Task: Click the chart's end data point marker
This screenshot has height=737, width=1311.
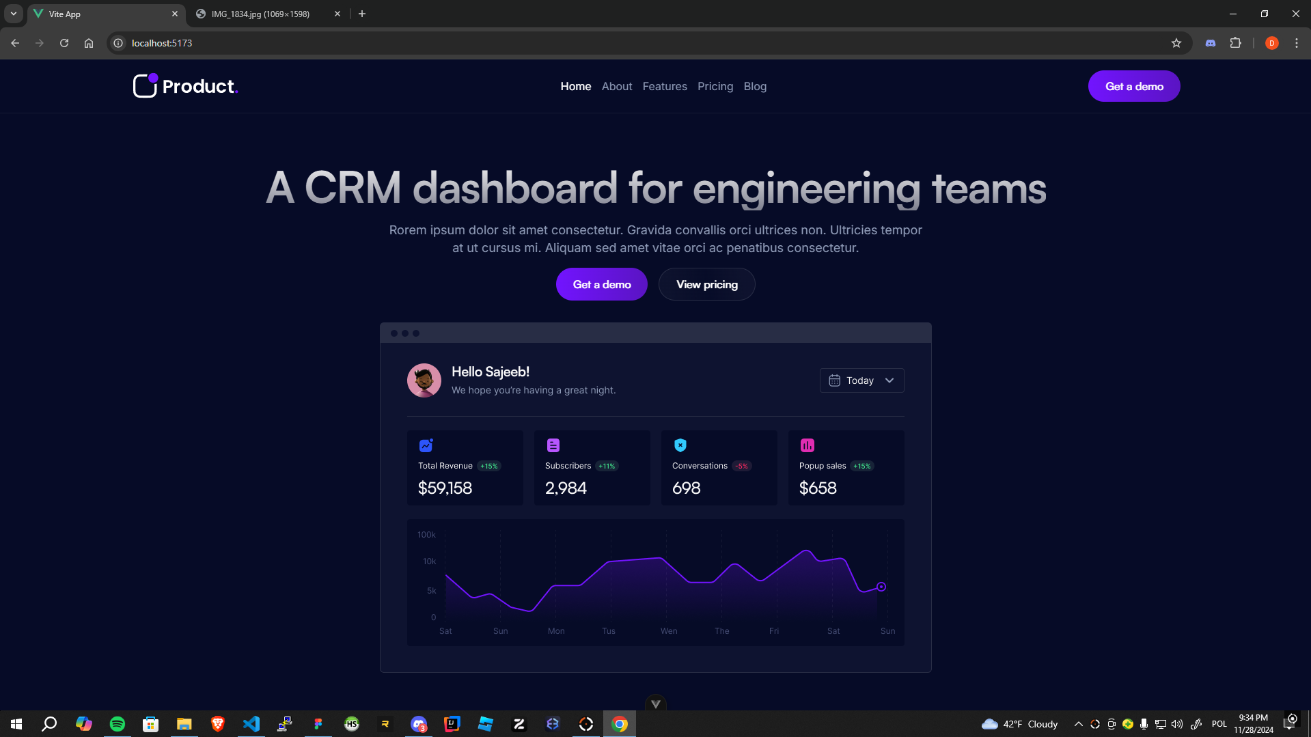Action: tap(881, 587)
